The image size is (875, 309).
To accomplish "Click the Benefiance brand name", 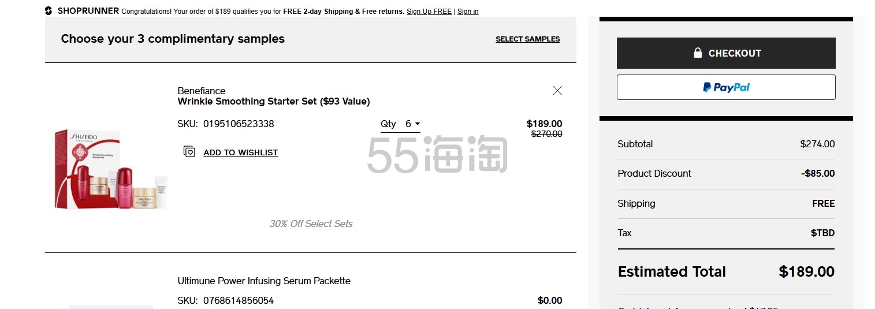I will coord(202,91).
